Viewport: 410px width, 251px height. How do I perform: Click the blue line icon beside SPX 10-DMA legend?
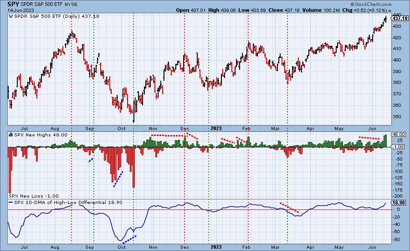click(11, 203)
